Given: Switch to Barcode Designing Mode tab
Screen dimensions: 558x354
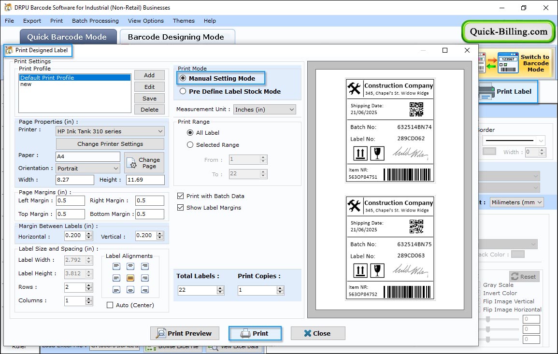Looking at the screenshot, I should pyautogui.click(x=177, y=37).
